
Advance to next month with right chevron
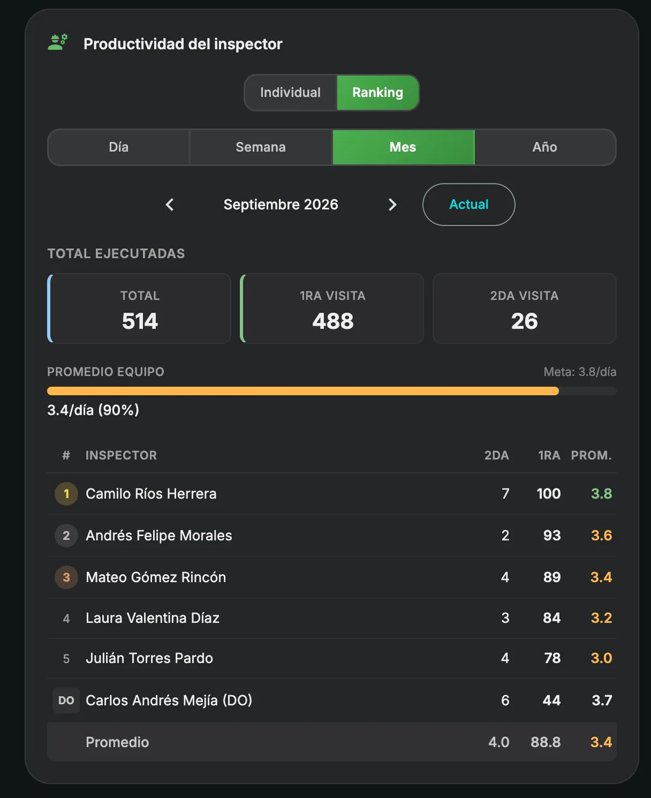[392, 205]
